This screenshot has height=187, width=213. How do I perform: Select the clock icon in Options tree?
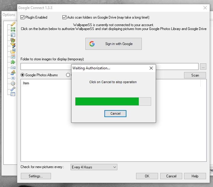[x=13, y=83]
